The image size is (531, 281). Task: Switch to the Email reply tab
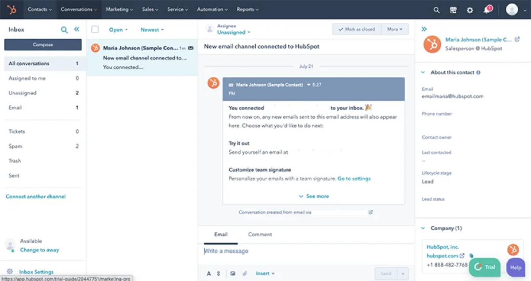tap(221, 235)
